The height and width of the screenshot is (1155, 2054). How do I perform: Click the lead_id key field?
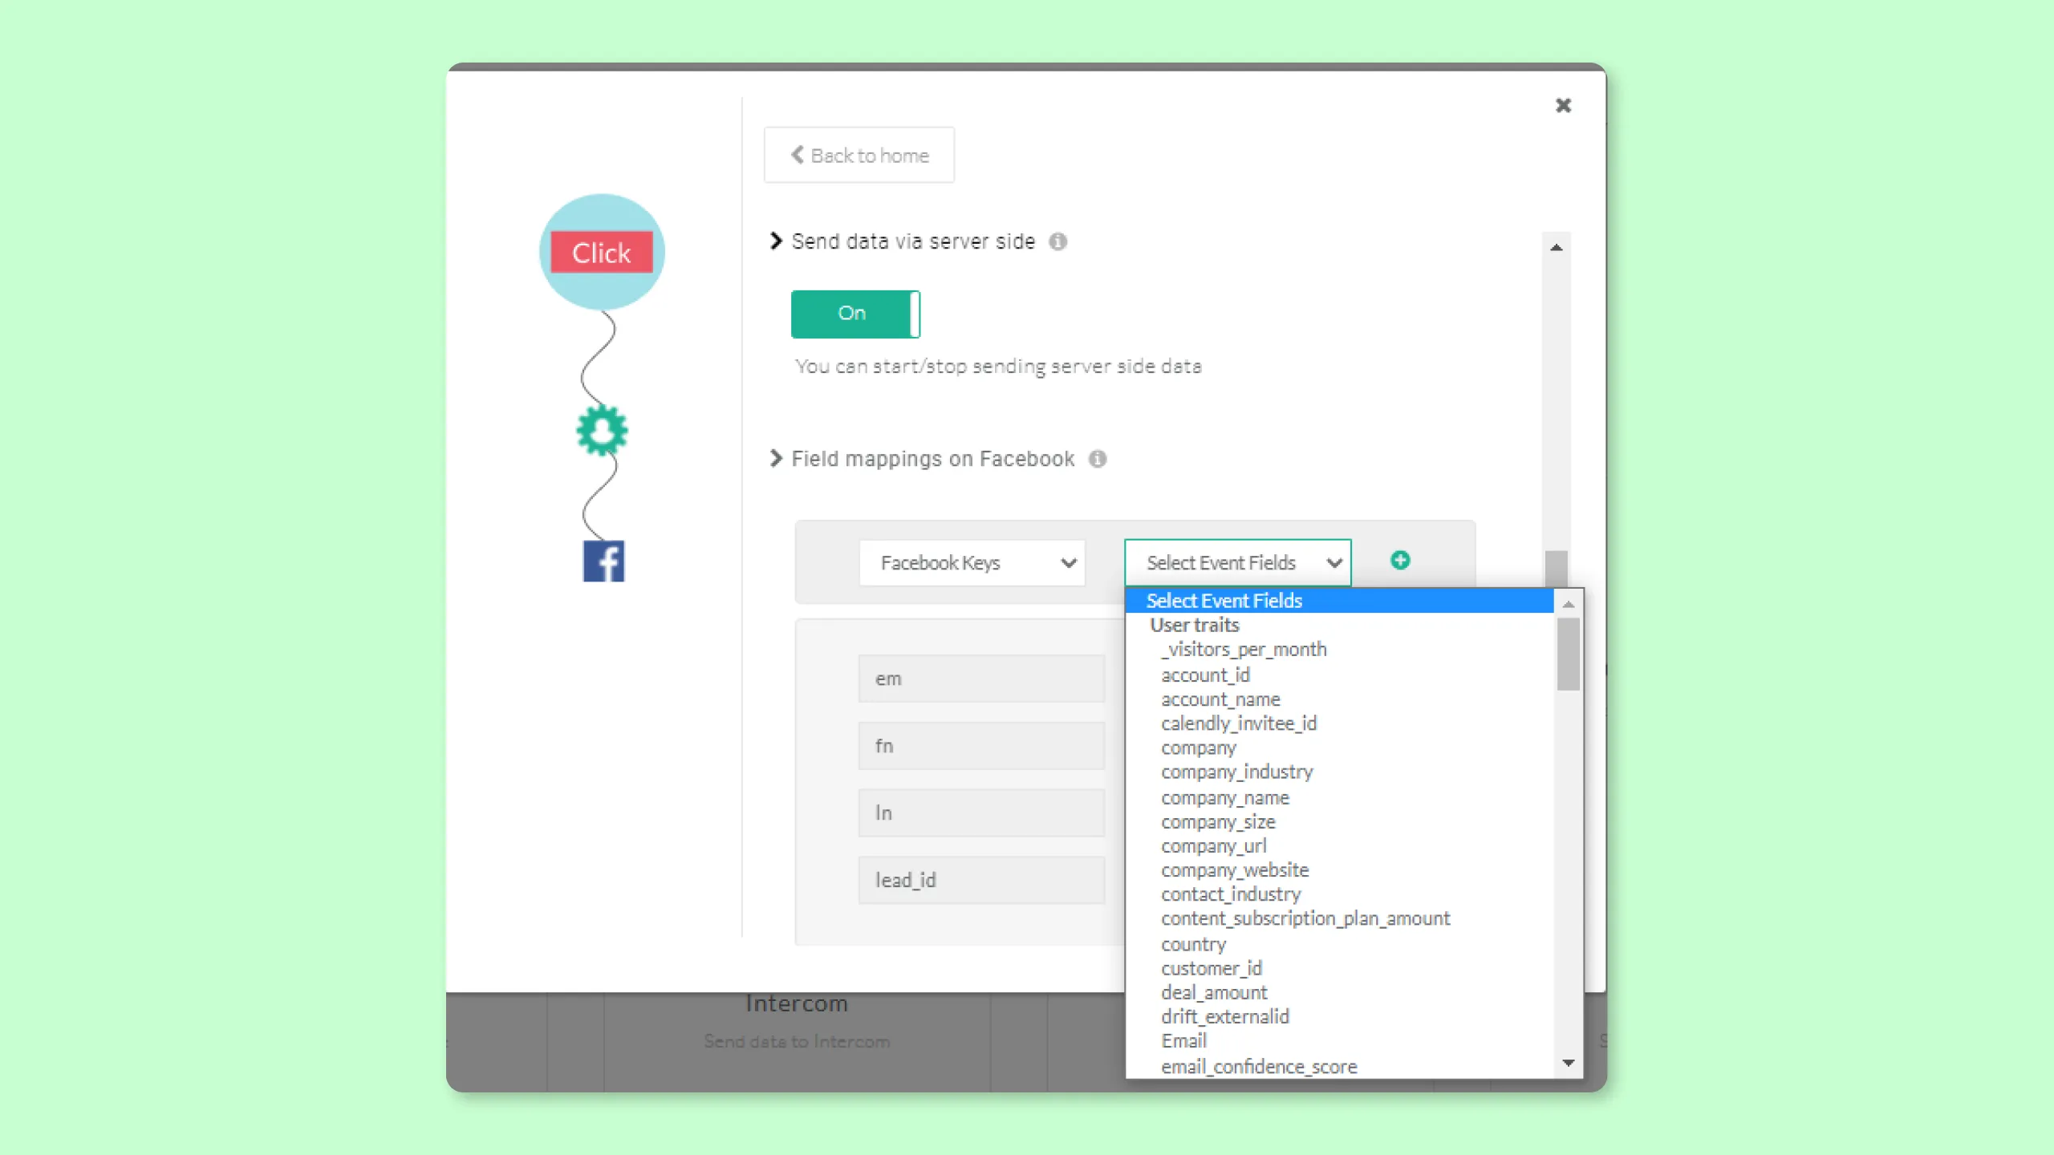[981, 881]
